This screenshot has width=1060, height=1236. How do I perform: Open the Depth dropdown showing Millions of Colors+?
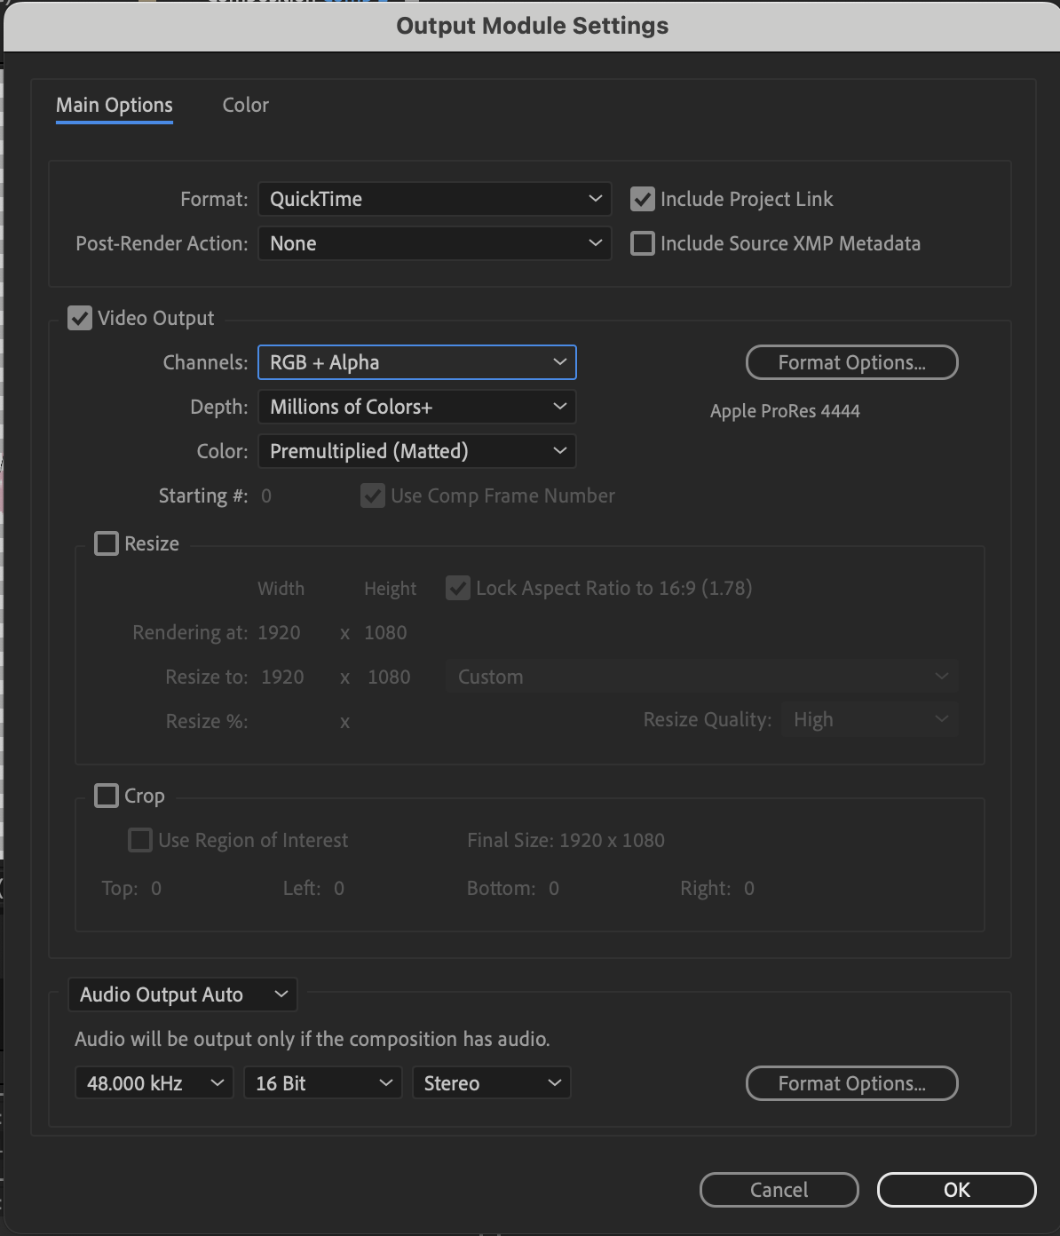coord(416,406)
